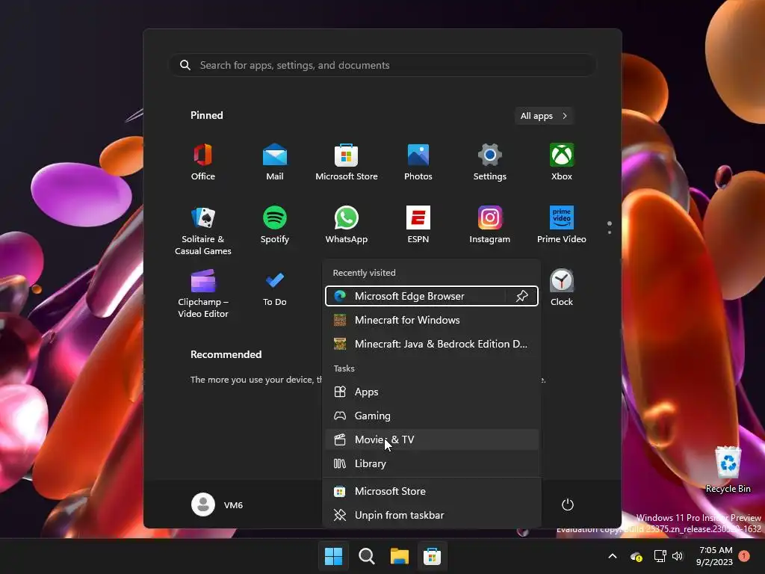Choose Minecraft for Windows entry
The width and height of the screenshot is (765, 574).
(432, 320)
